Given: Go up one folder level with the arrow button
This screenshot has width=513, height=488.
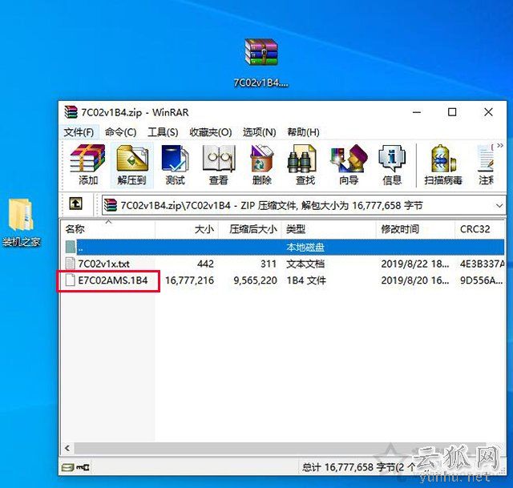Looking at the screenshot, I should click(75, 204).
